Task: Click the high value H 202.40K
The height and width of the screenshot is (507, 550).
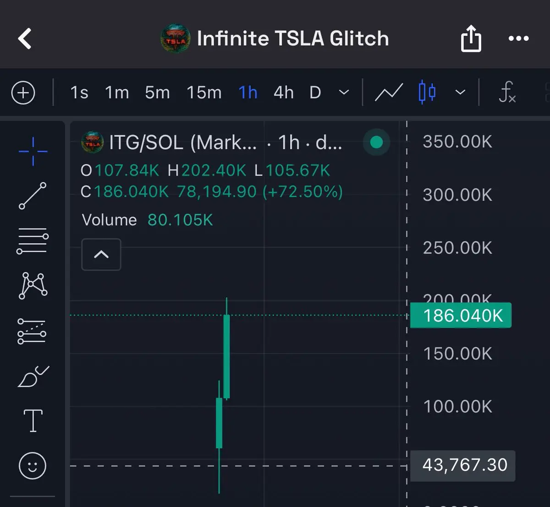Action: (x=207, y=170)
